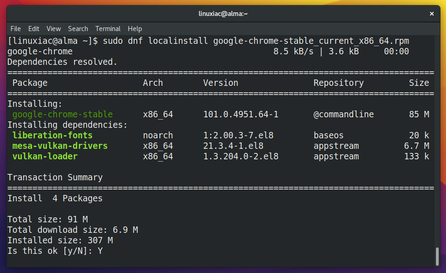Click 'Total download size: 6.9 M'

[73, 230]
